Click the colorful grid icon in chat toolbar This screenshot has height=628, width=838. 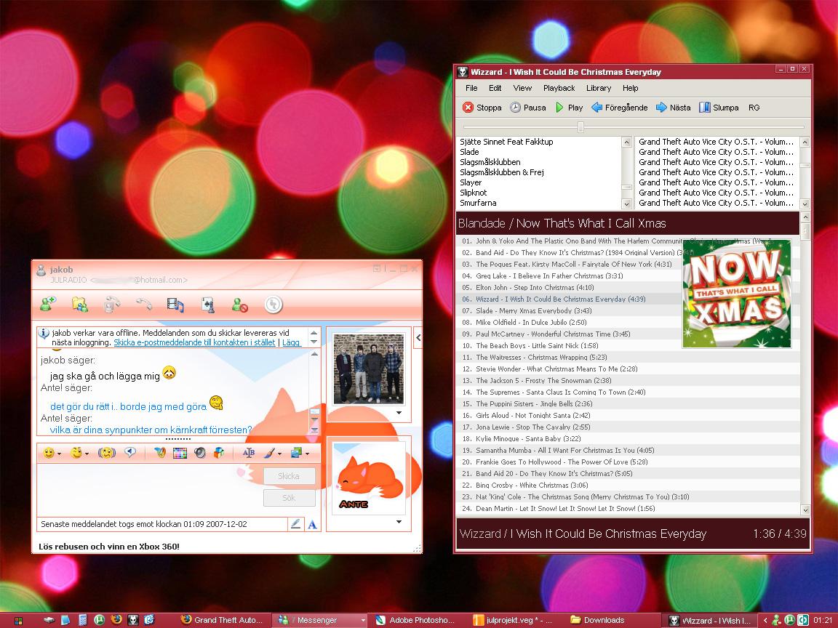tap(180, 453)
